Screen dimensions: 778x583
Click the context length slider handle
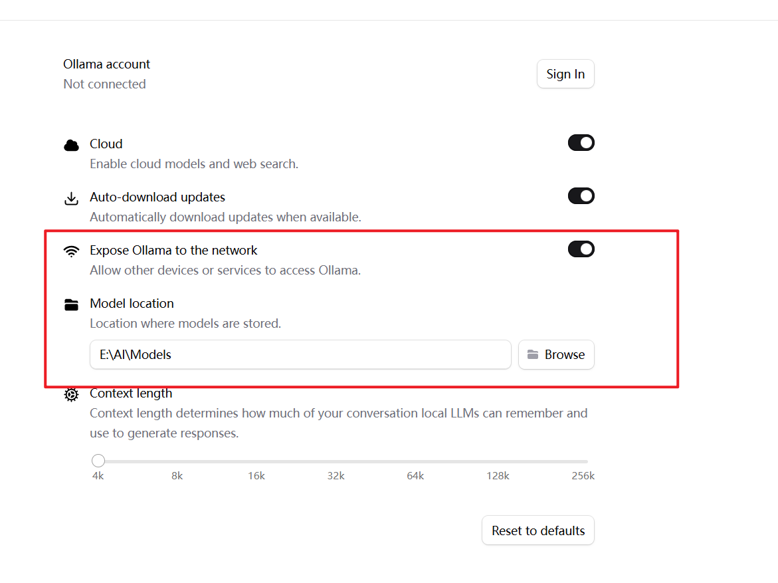click(98, 461)
